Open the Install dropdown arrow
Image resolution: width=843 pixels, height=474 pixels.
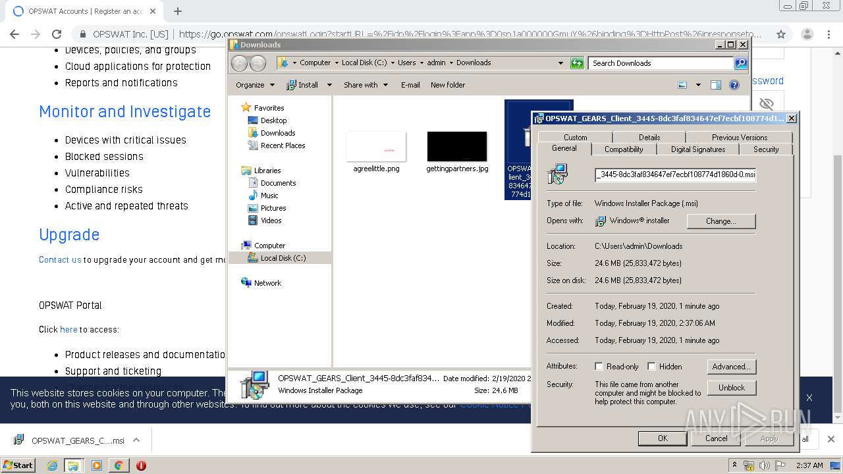[329, 85]
